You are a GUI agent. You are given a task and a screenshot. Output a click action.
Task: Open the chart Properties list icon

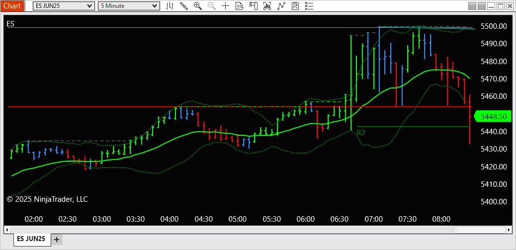(x=309, y=5)
